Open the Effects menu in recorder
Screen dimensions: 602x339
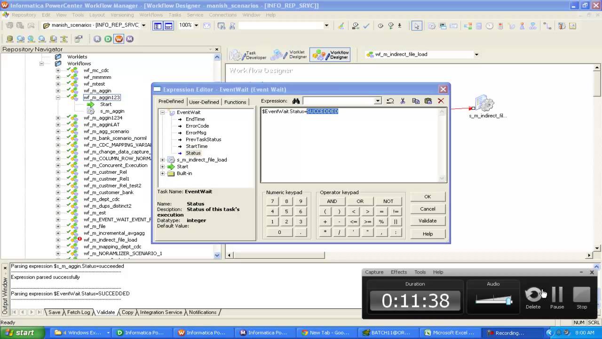[x=399, y=272]
